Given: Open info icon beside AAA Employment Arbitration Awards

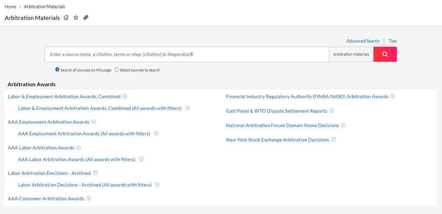Looking at the screenshot, I should (93, 122).
